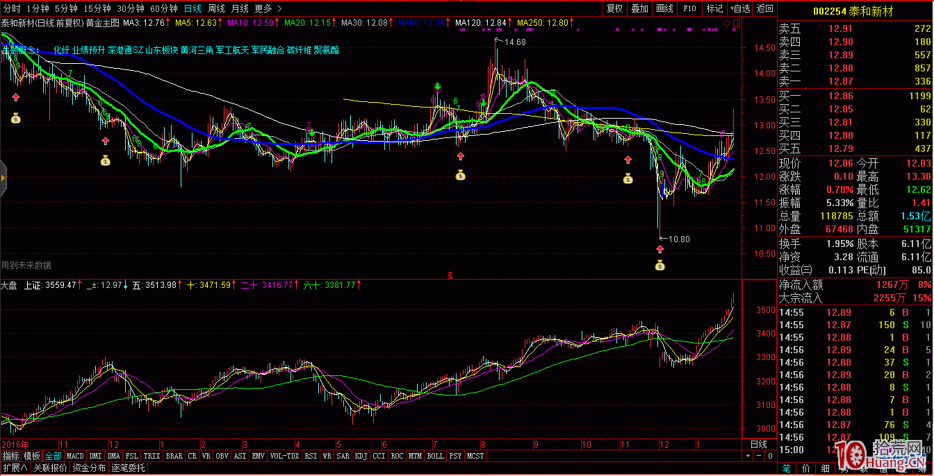Open the 复权 adjustment menu
Image resolution: width=934 pixels, height=476 pixels.
click(614, 9)
